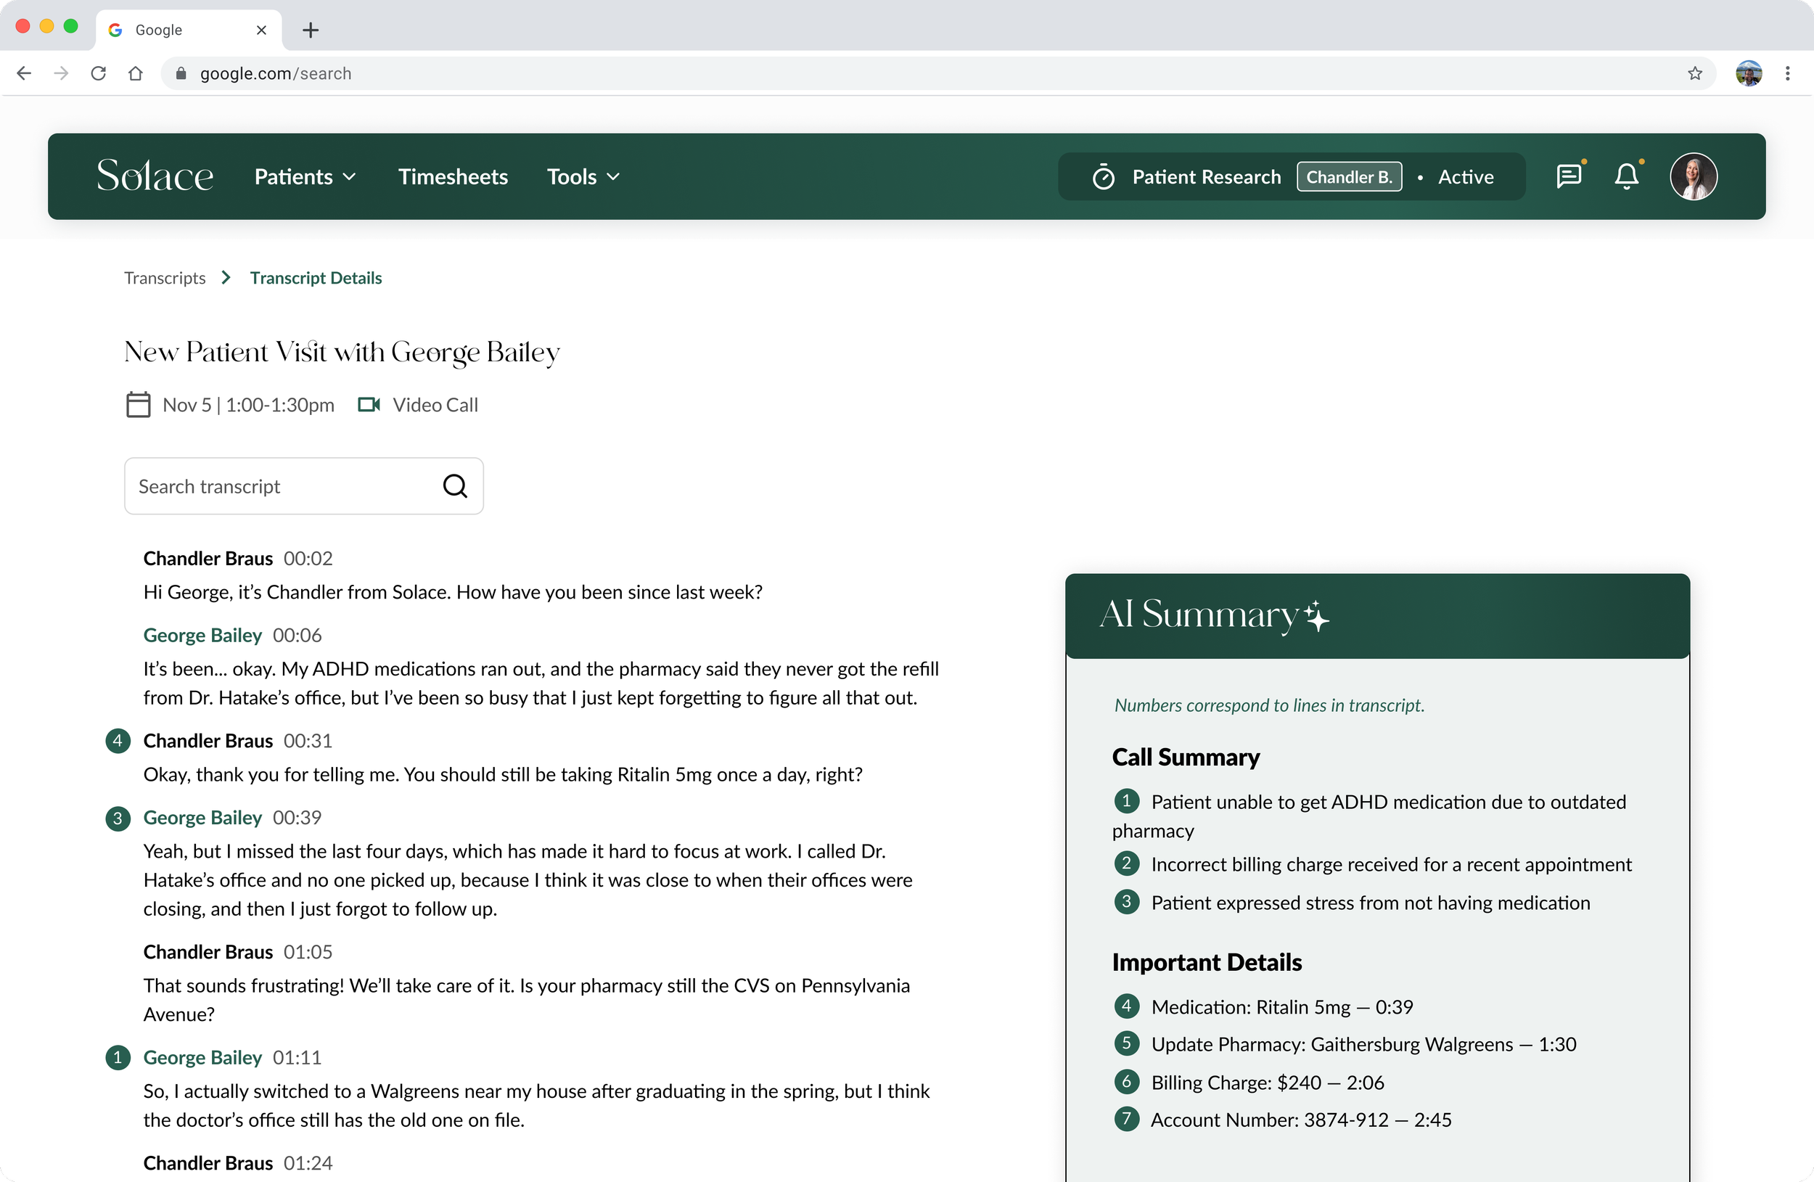Open the chat messages icon
This screenshot has height=1182, width=1814.
point(1568,176)
